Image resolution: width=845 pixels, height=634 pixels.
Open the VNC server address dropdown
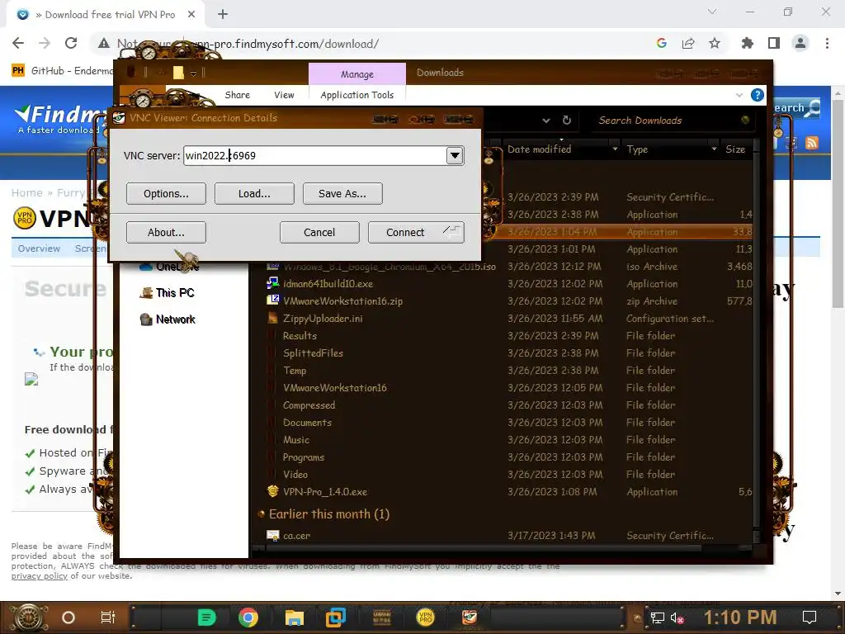pyautogui.click(x=455, y=156)
